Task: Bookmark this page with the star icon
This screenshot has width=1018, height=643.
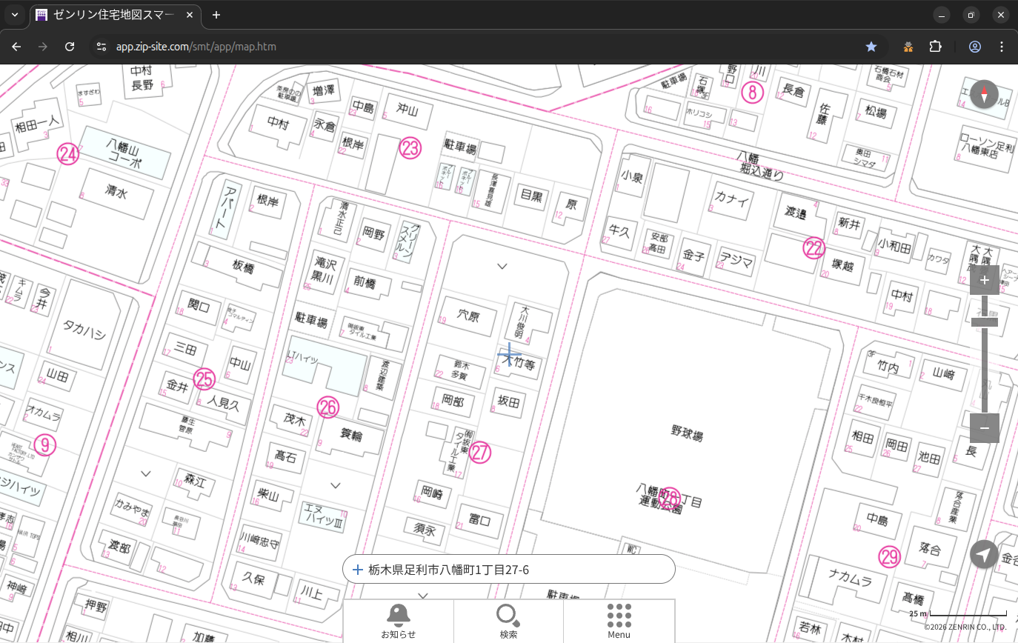Action: coord(871,47)
